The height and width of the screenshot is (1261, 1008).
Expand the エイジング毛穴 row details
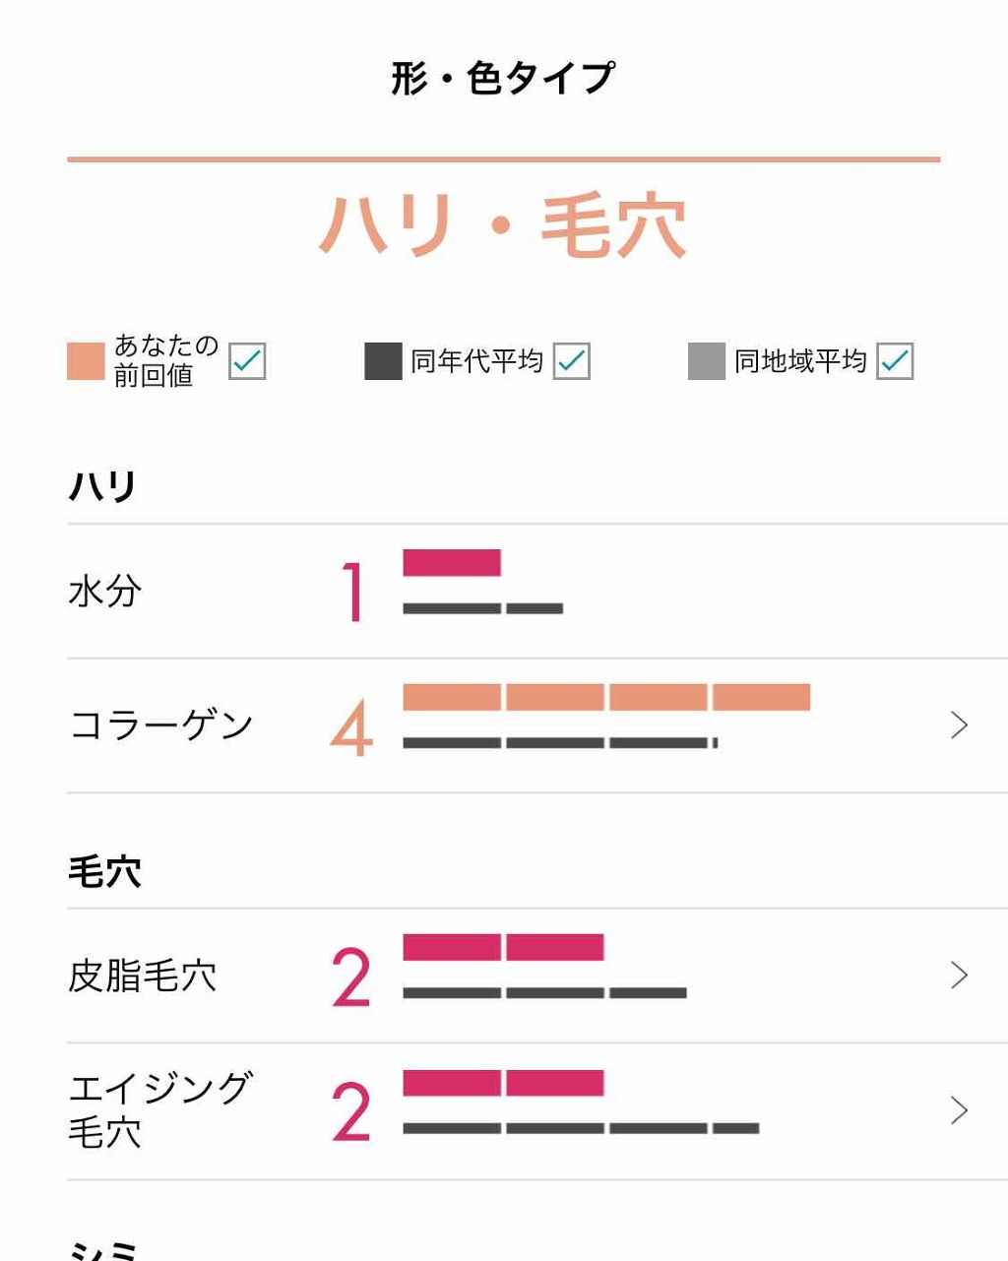coord(958,1110)
